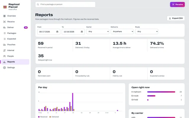The height and width of the screenshot is (118, 189).
Task: Open the Route dropdown
Action: tap(146, 32)
